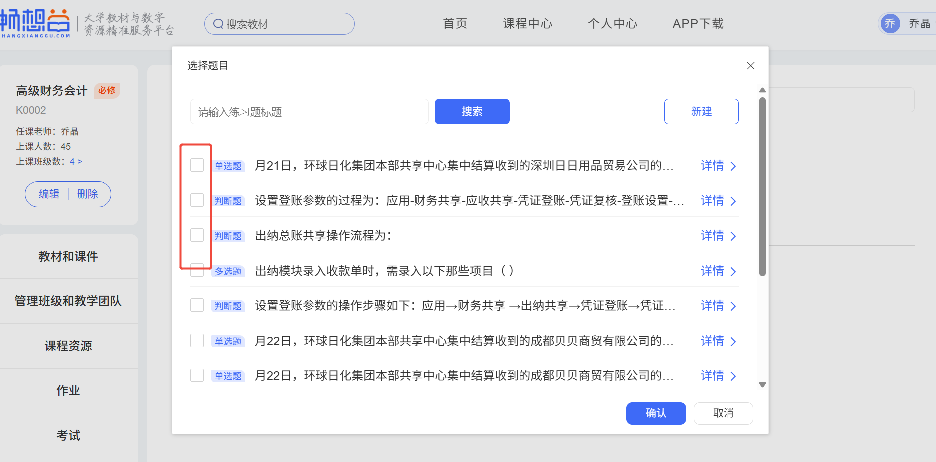Viewport: 936px width, 462px height.
Task: Click scrollbar up arrow in dialog
Action: point(762,91)
